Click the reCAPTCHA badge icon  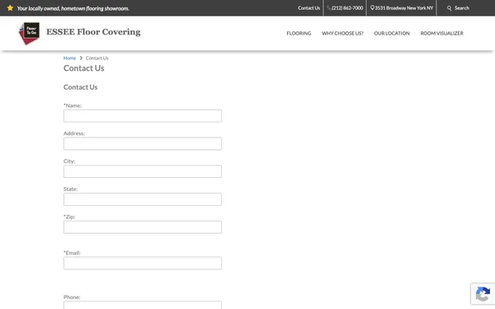coord(483,293)
